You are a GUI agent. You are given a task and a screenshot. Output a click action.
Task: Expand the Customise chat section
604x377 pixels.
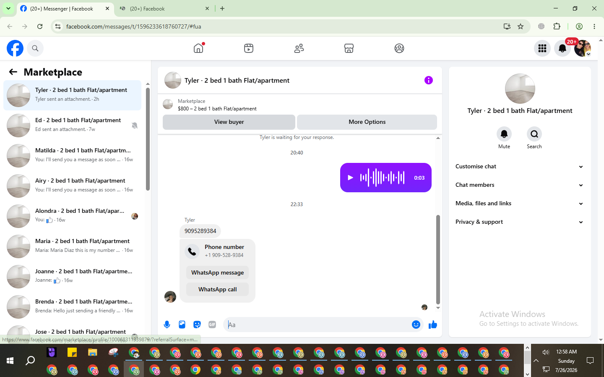520,167
